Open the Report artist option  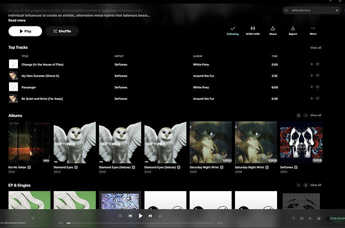(x=293, y=31)
